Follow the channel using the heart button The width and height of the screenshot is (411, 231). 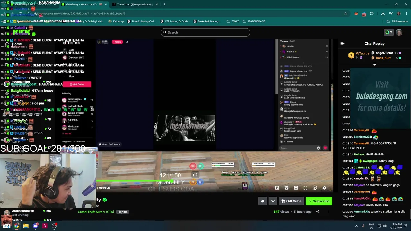tap(273, 201)
